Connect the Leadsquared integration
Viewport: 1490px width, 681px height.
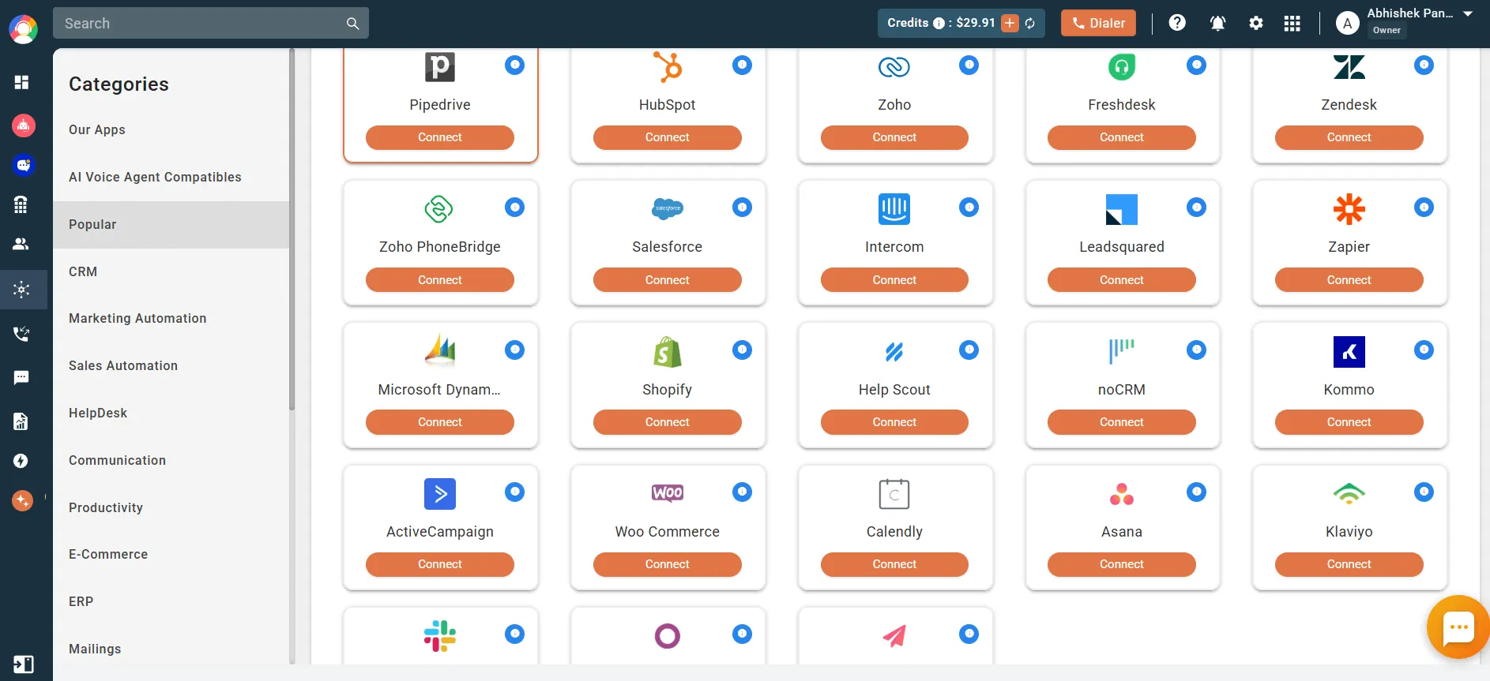pos(1122,280)
